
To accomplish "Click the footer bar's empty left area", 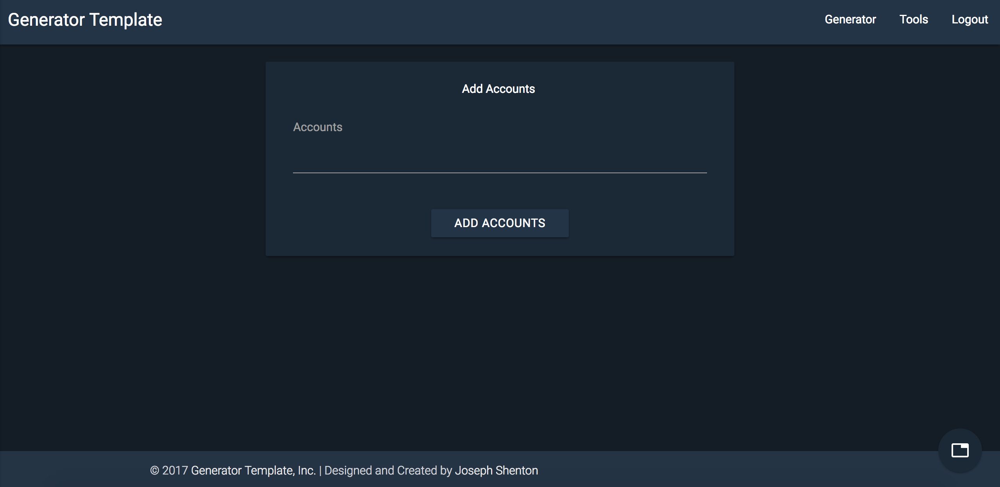I will 70,471.
